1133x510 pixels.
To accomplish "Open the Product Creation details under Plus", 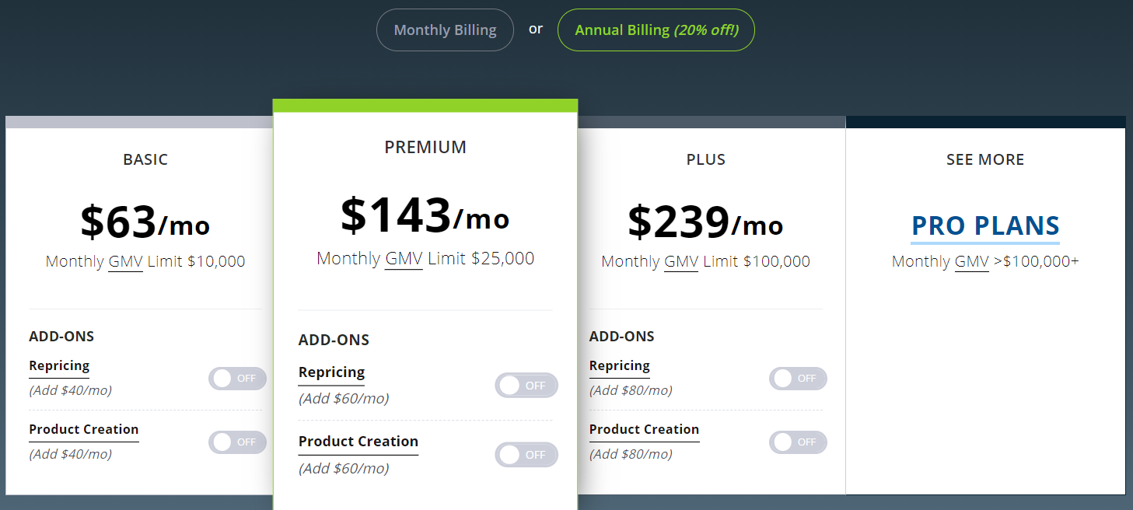I will (x=644, y=429).
